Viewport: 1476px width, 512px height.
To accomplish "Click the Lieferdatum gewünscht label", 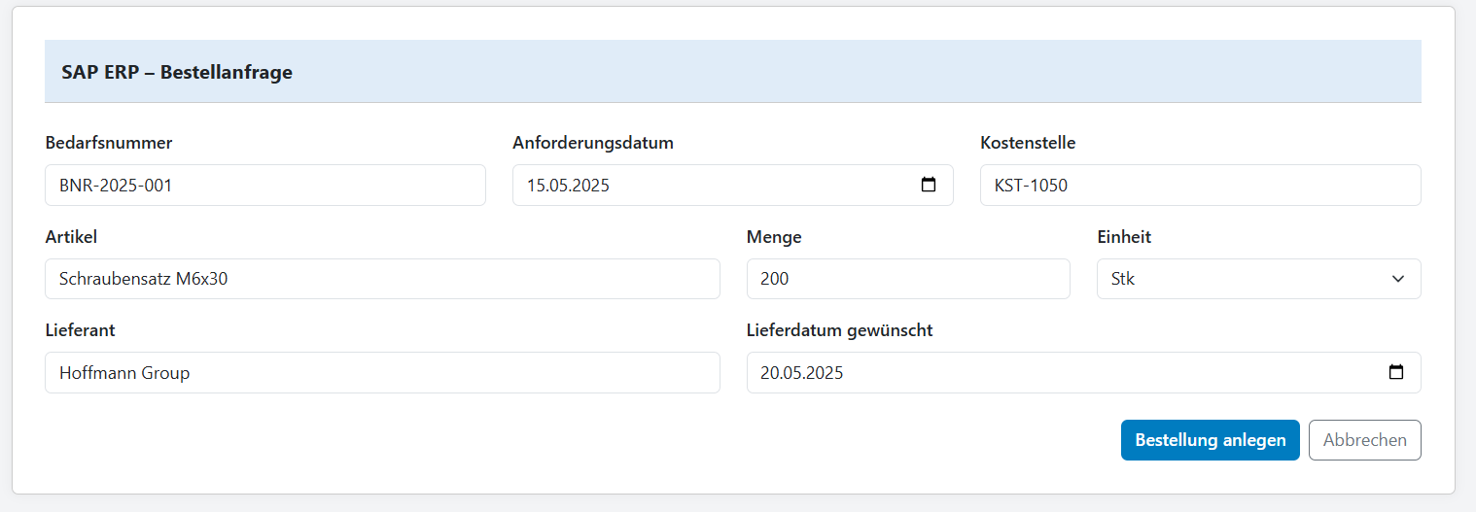I will coord(839,330).
